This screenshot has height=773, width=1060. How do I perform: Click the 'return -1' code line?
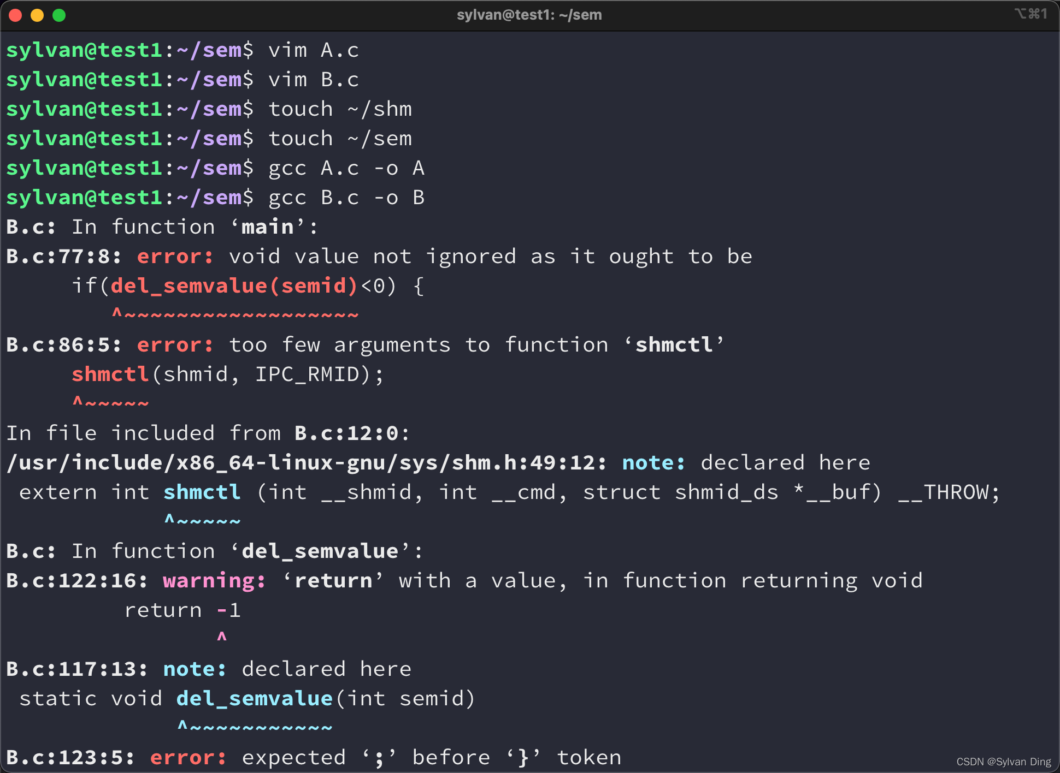[x=182, y=610]
